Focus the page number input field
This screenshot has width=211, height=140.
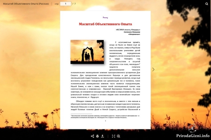coord(65,4)
